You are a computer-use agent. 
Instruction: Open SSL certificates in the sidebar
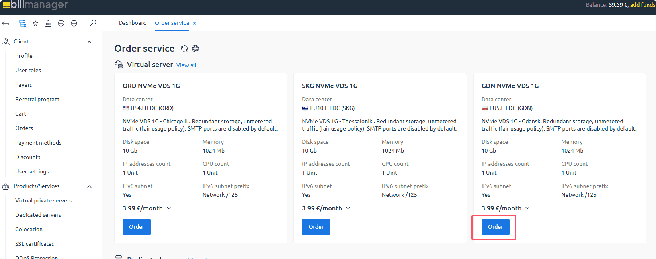35,244
